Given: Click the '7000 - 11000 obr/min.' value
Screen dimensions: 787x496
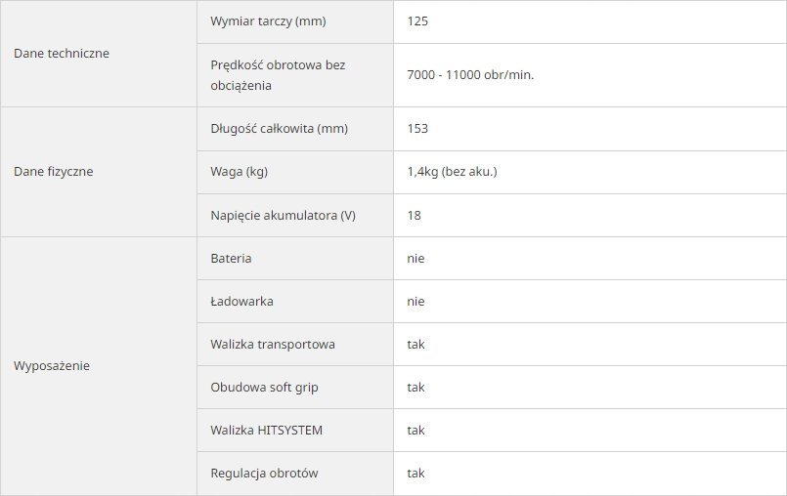Looking at the screenshot, I should pos(470,75).
